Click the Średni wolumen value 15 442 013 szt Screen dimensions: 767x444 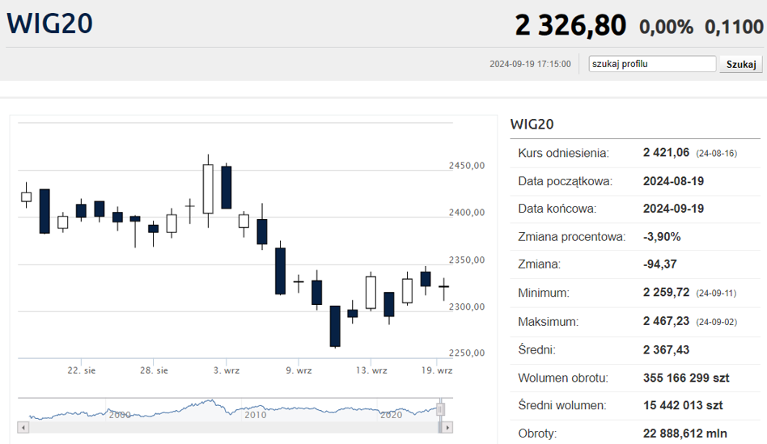[683, 405]
